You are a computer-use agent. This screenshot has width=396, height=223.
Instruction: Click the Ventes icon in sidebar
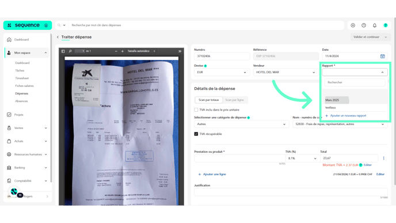(9, 128)
